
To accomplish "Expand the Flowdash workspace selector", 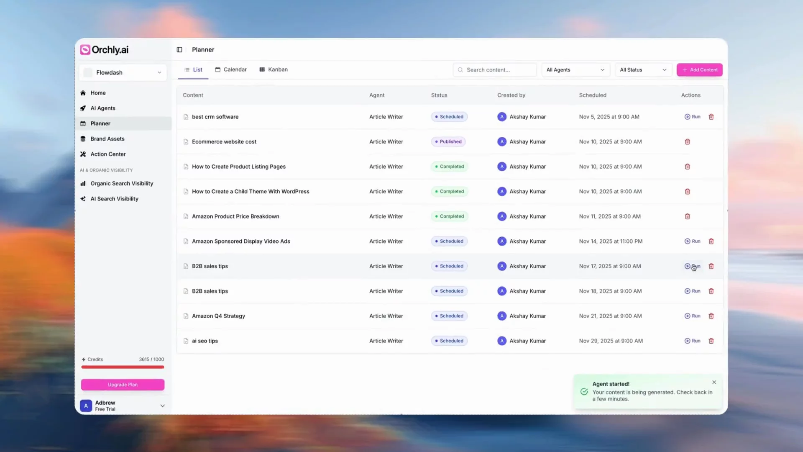I will (x=123, y=72).
